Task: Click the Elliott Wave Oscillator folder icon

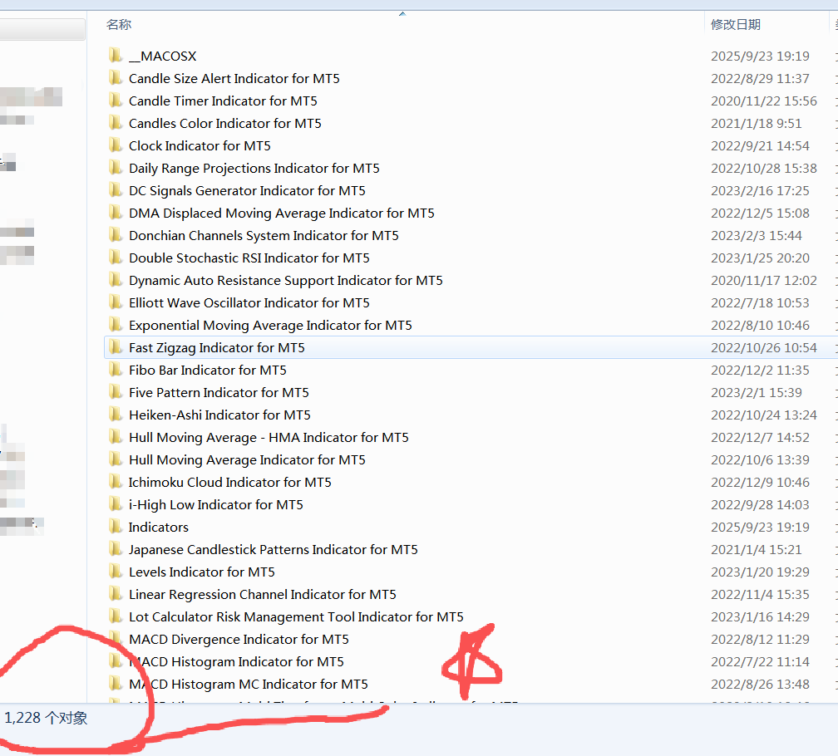Action: coord(116,302)
